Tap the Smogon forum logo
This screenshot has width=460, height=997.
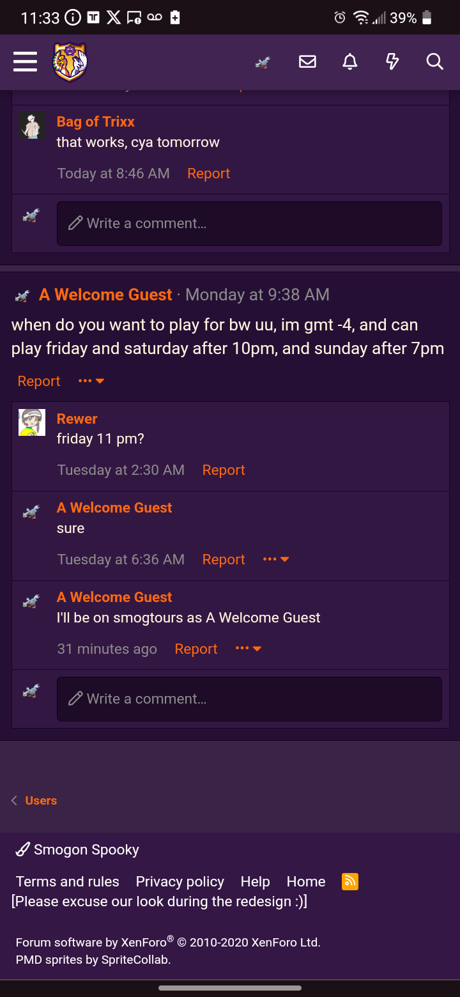(70, 62)
